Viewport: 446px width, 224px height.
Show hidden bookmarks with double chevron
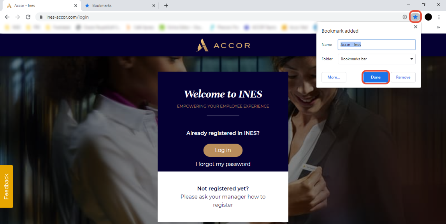click(438, 28)
